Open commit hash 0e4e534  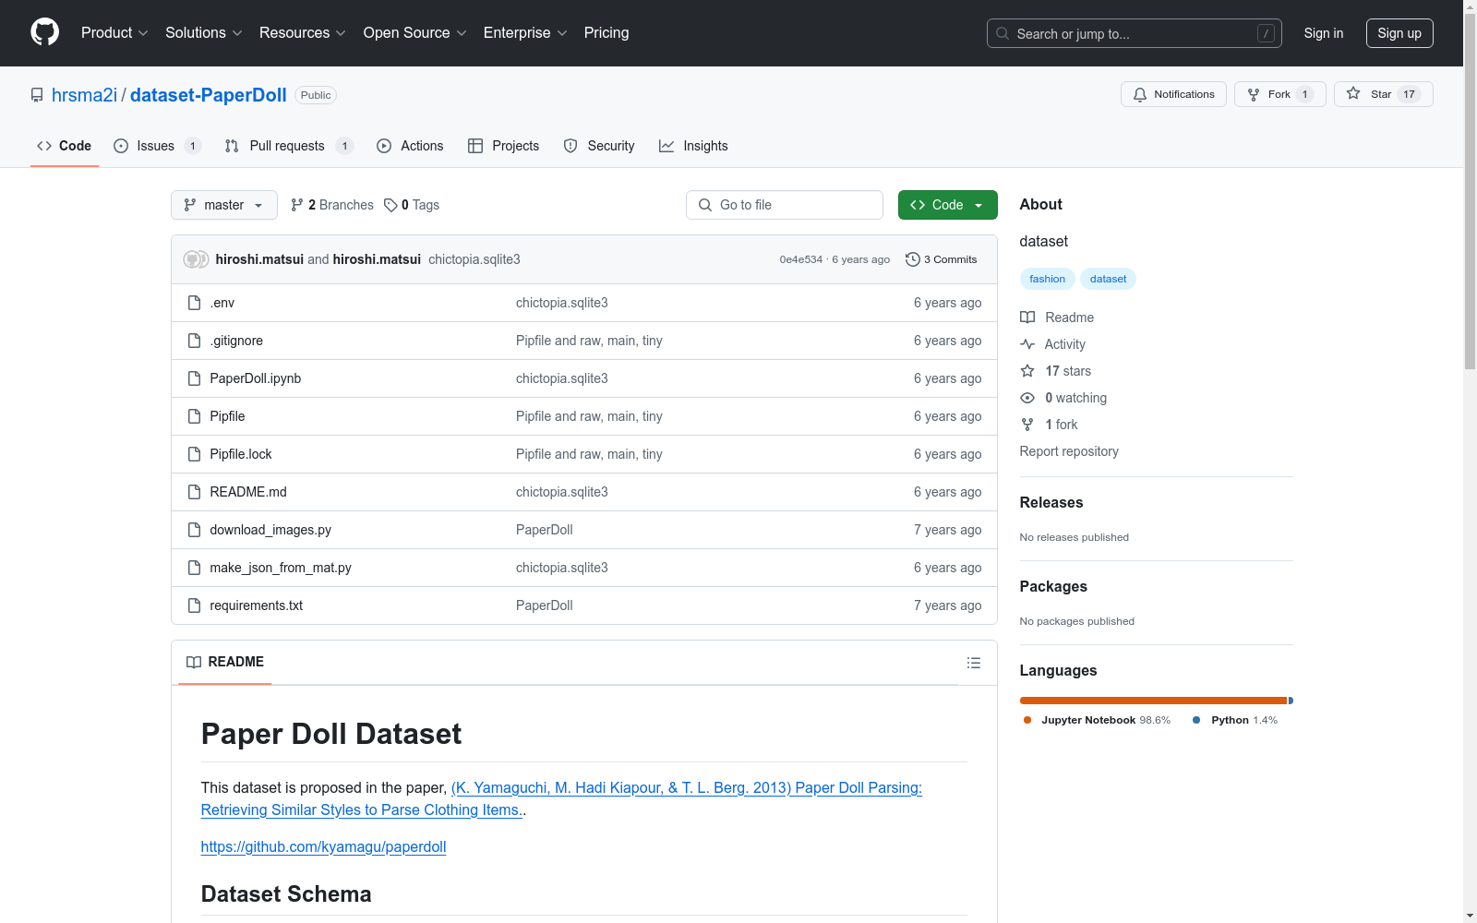click(x=800, y=259)
